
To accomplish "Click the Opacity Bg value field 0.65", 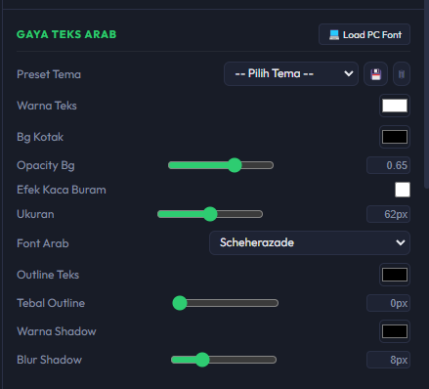I will coord(388,165).
